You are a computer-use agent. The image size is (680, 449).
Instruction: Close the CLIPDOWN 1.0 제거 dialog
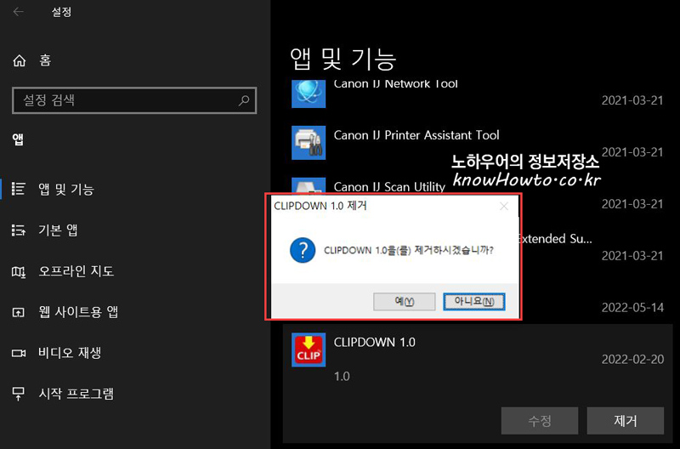(504, 206)
